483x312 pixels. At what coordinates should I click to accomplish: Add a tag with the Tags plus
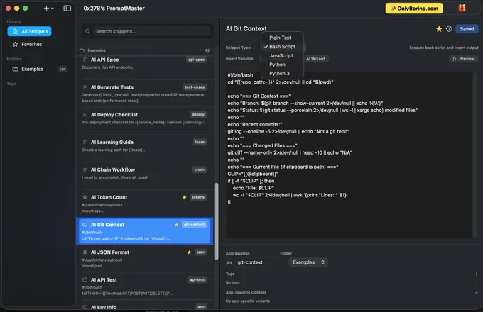point(476,274)
